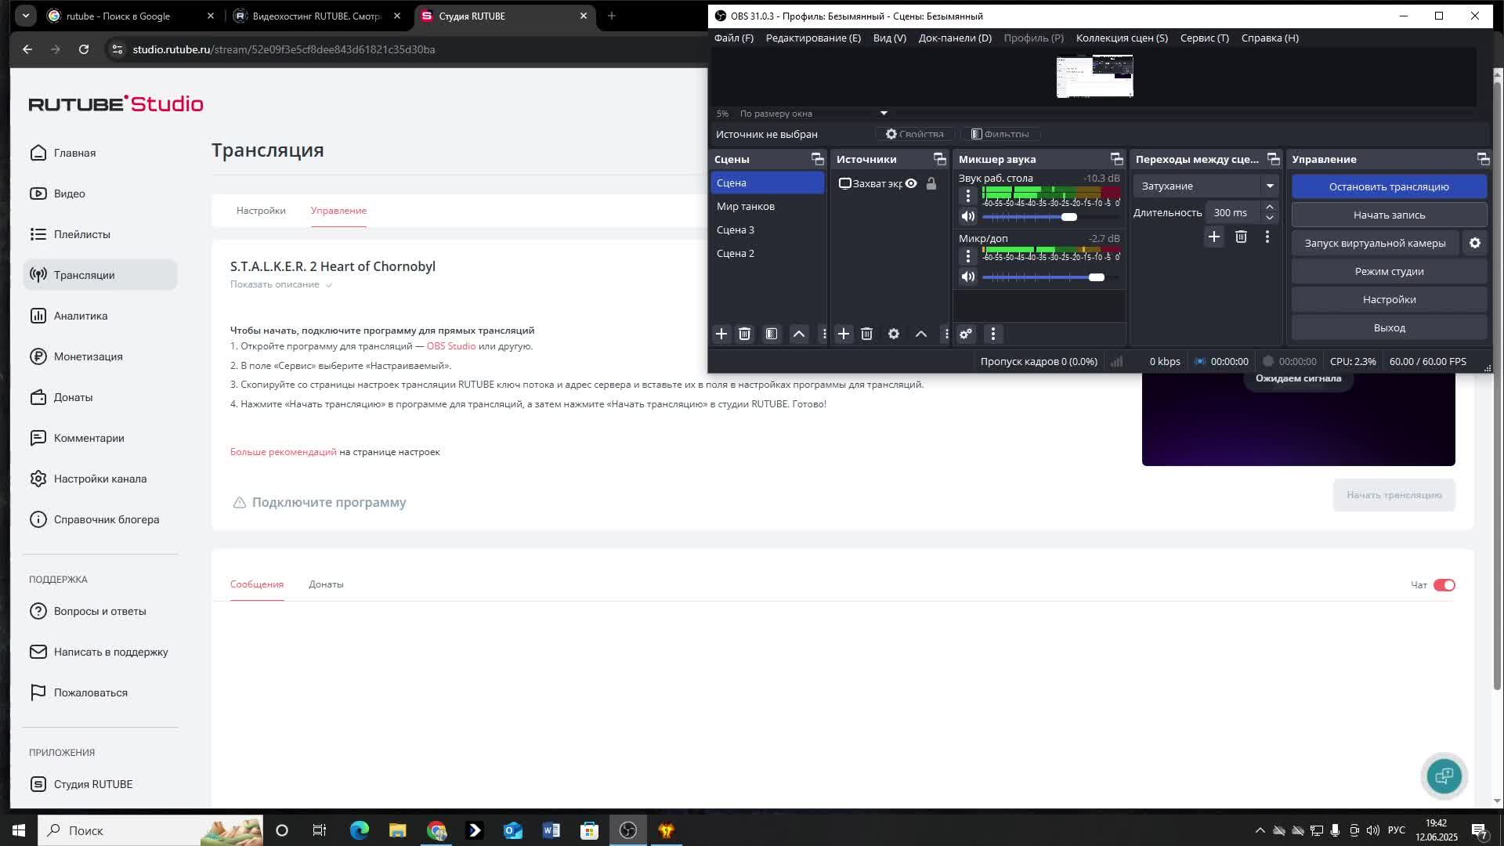1504x846 pixels.
Task: Open the RUTUBE support chat widget
Action: click(x=1443, y=775)
